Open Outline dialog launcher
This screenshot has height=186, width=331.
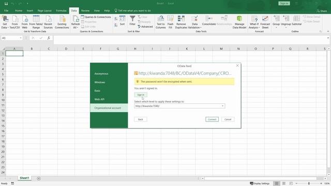[x=321, y=32]
